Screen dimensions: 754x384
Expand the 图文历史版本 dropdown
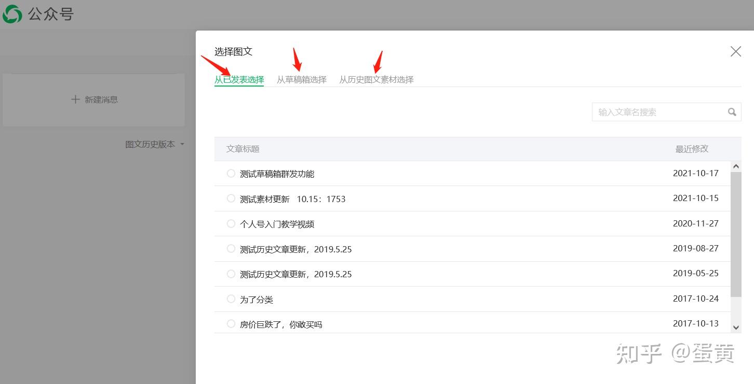pyautogui.click(x=155, y=144)
